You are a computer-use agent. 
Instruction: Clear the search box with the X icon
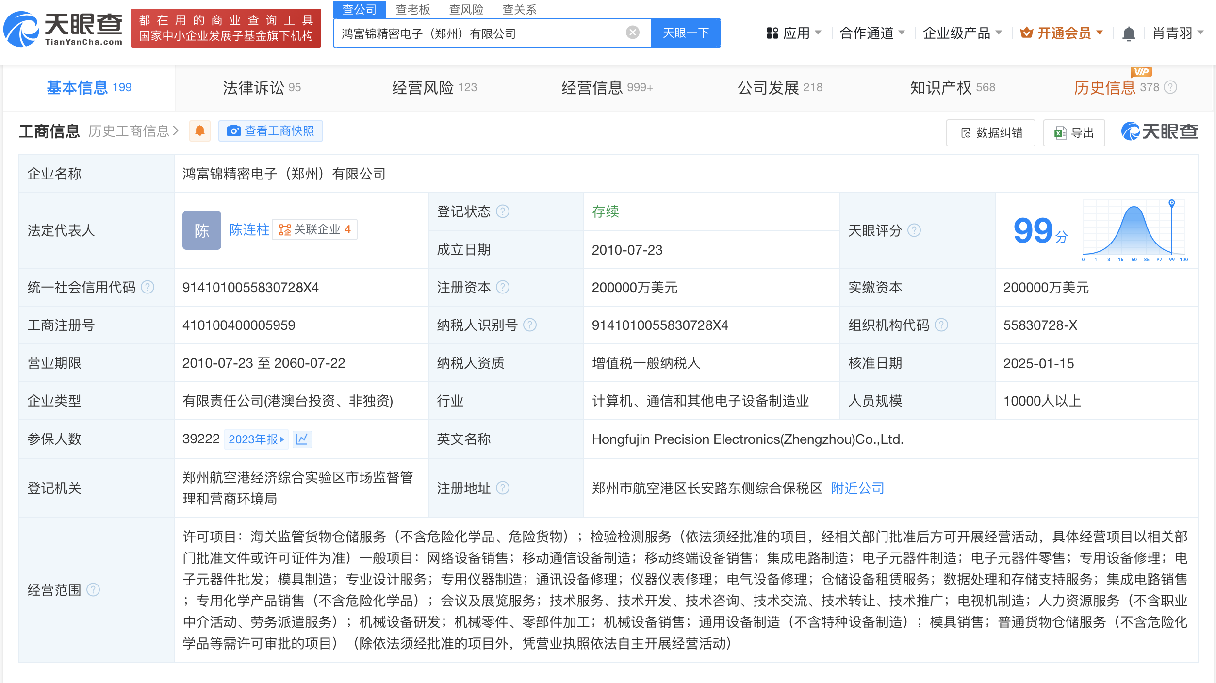click(632, 32)
